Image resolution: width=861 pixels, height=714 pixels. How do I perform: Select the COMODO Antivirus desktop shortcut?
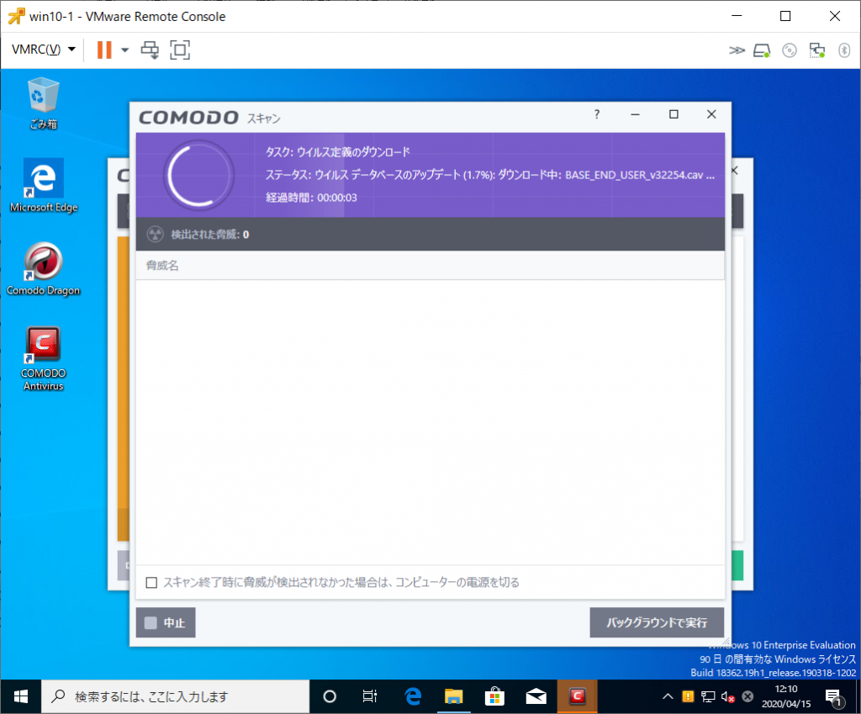coord(44,358)
